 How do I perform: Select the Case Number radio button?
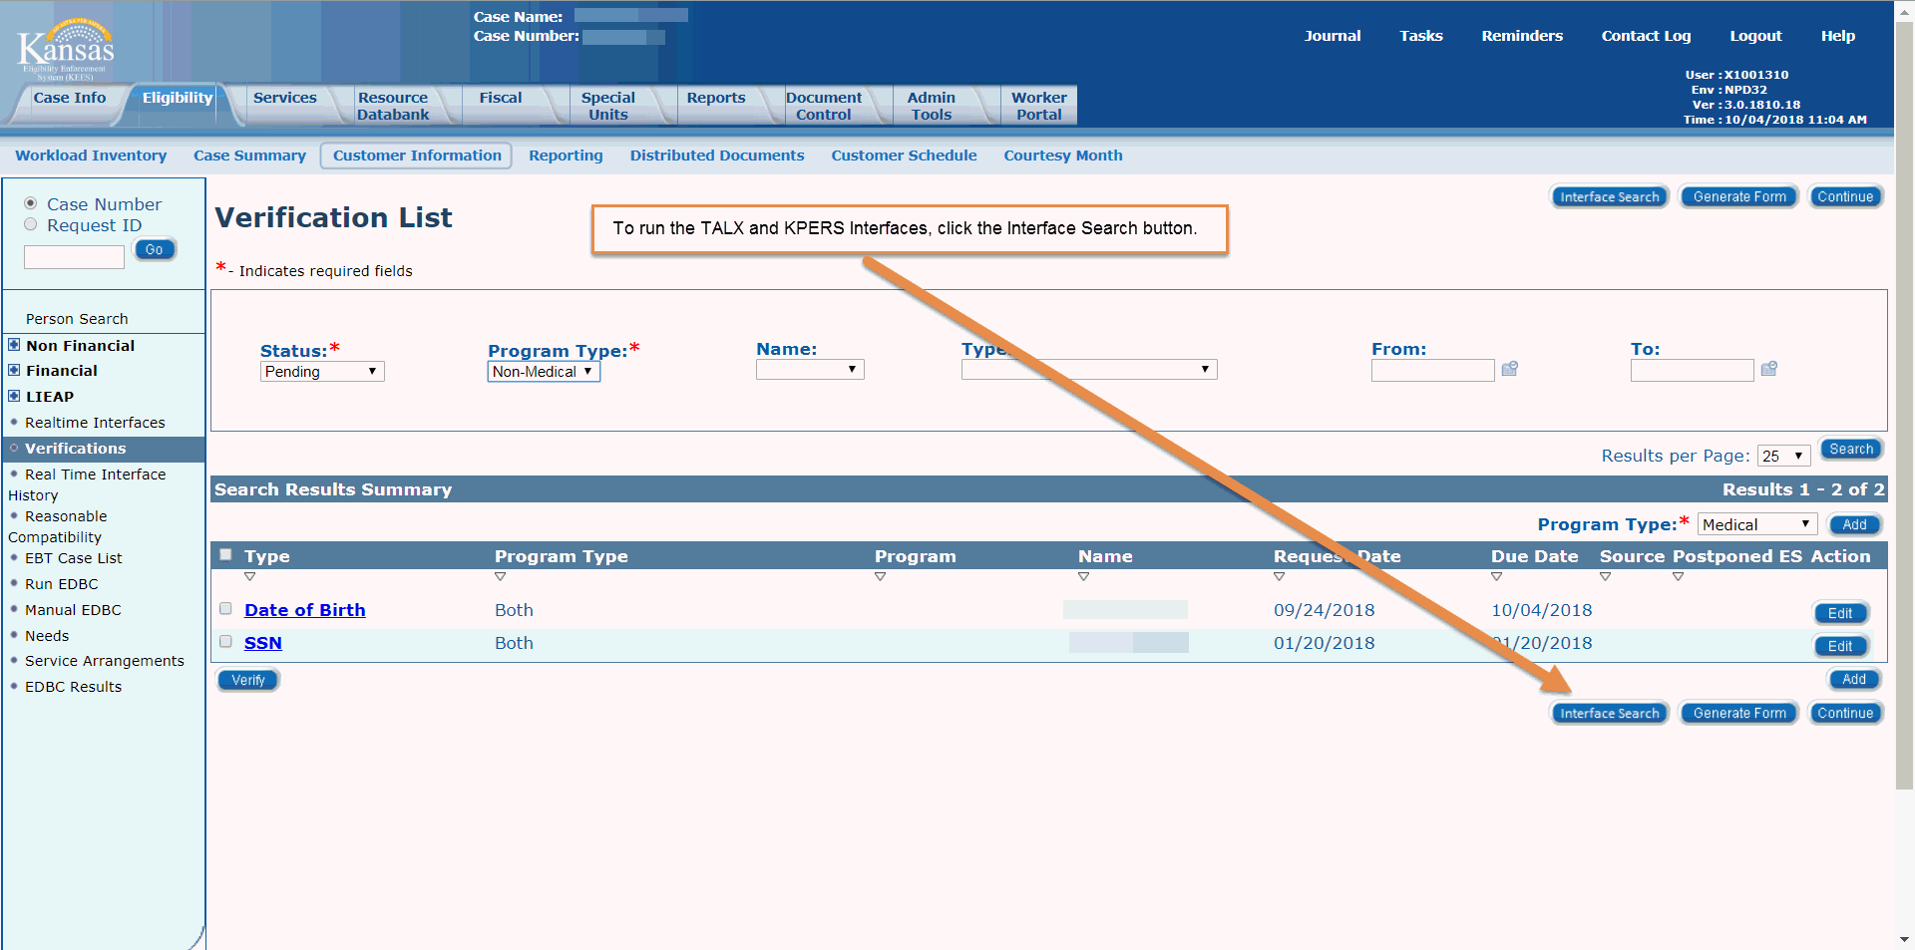point(31,203)
